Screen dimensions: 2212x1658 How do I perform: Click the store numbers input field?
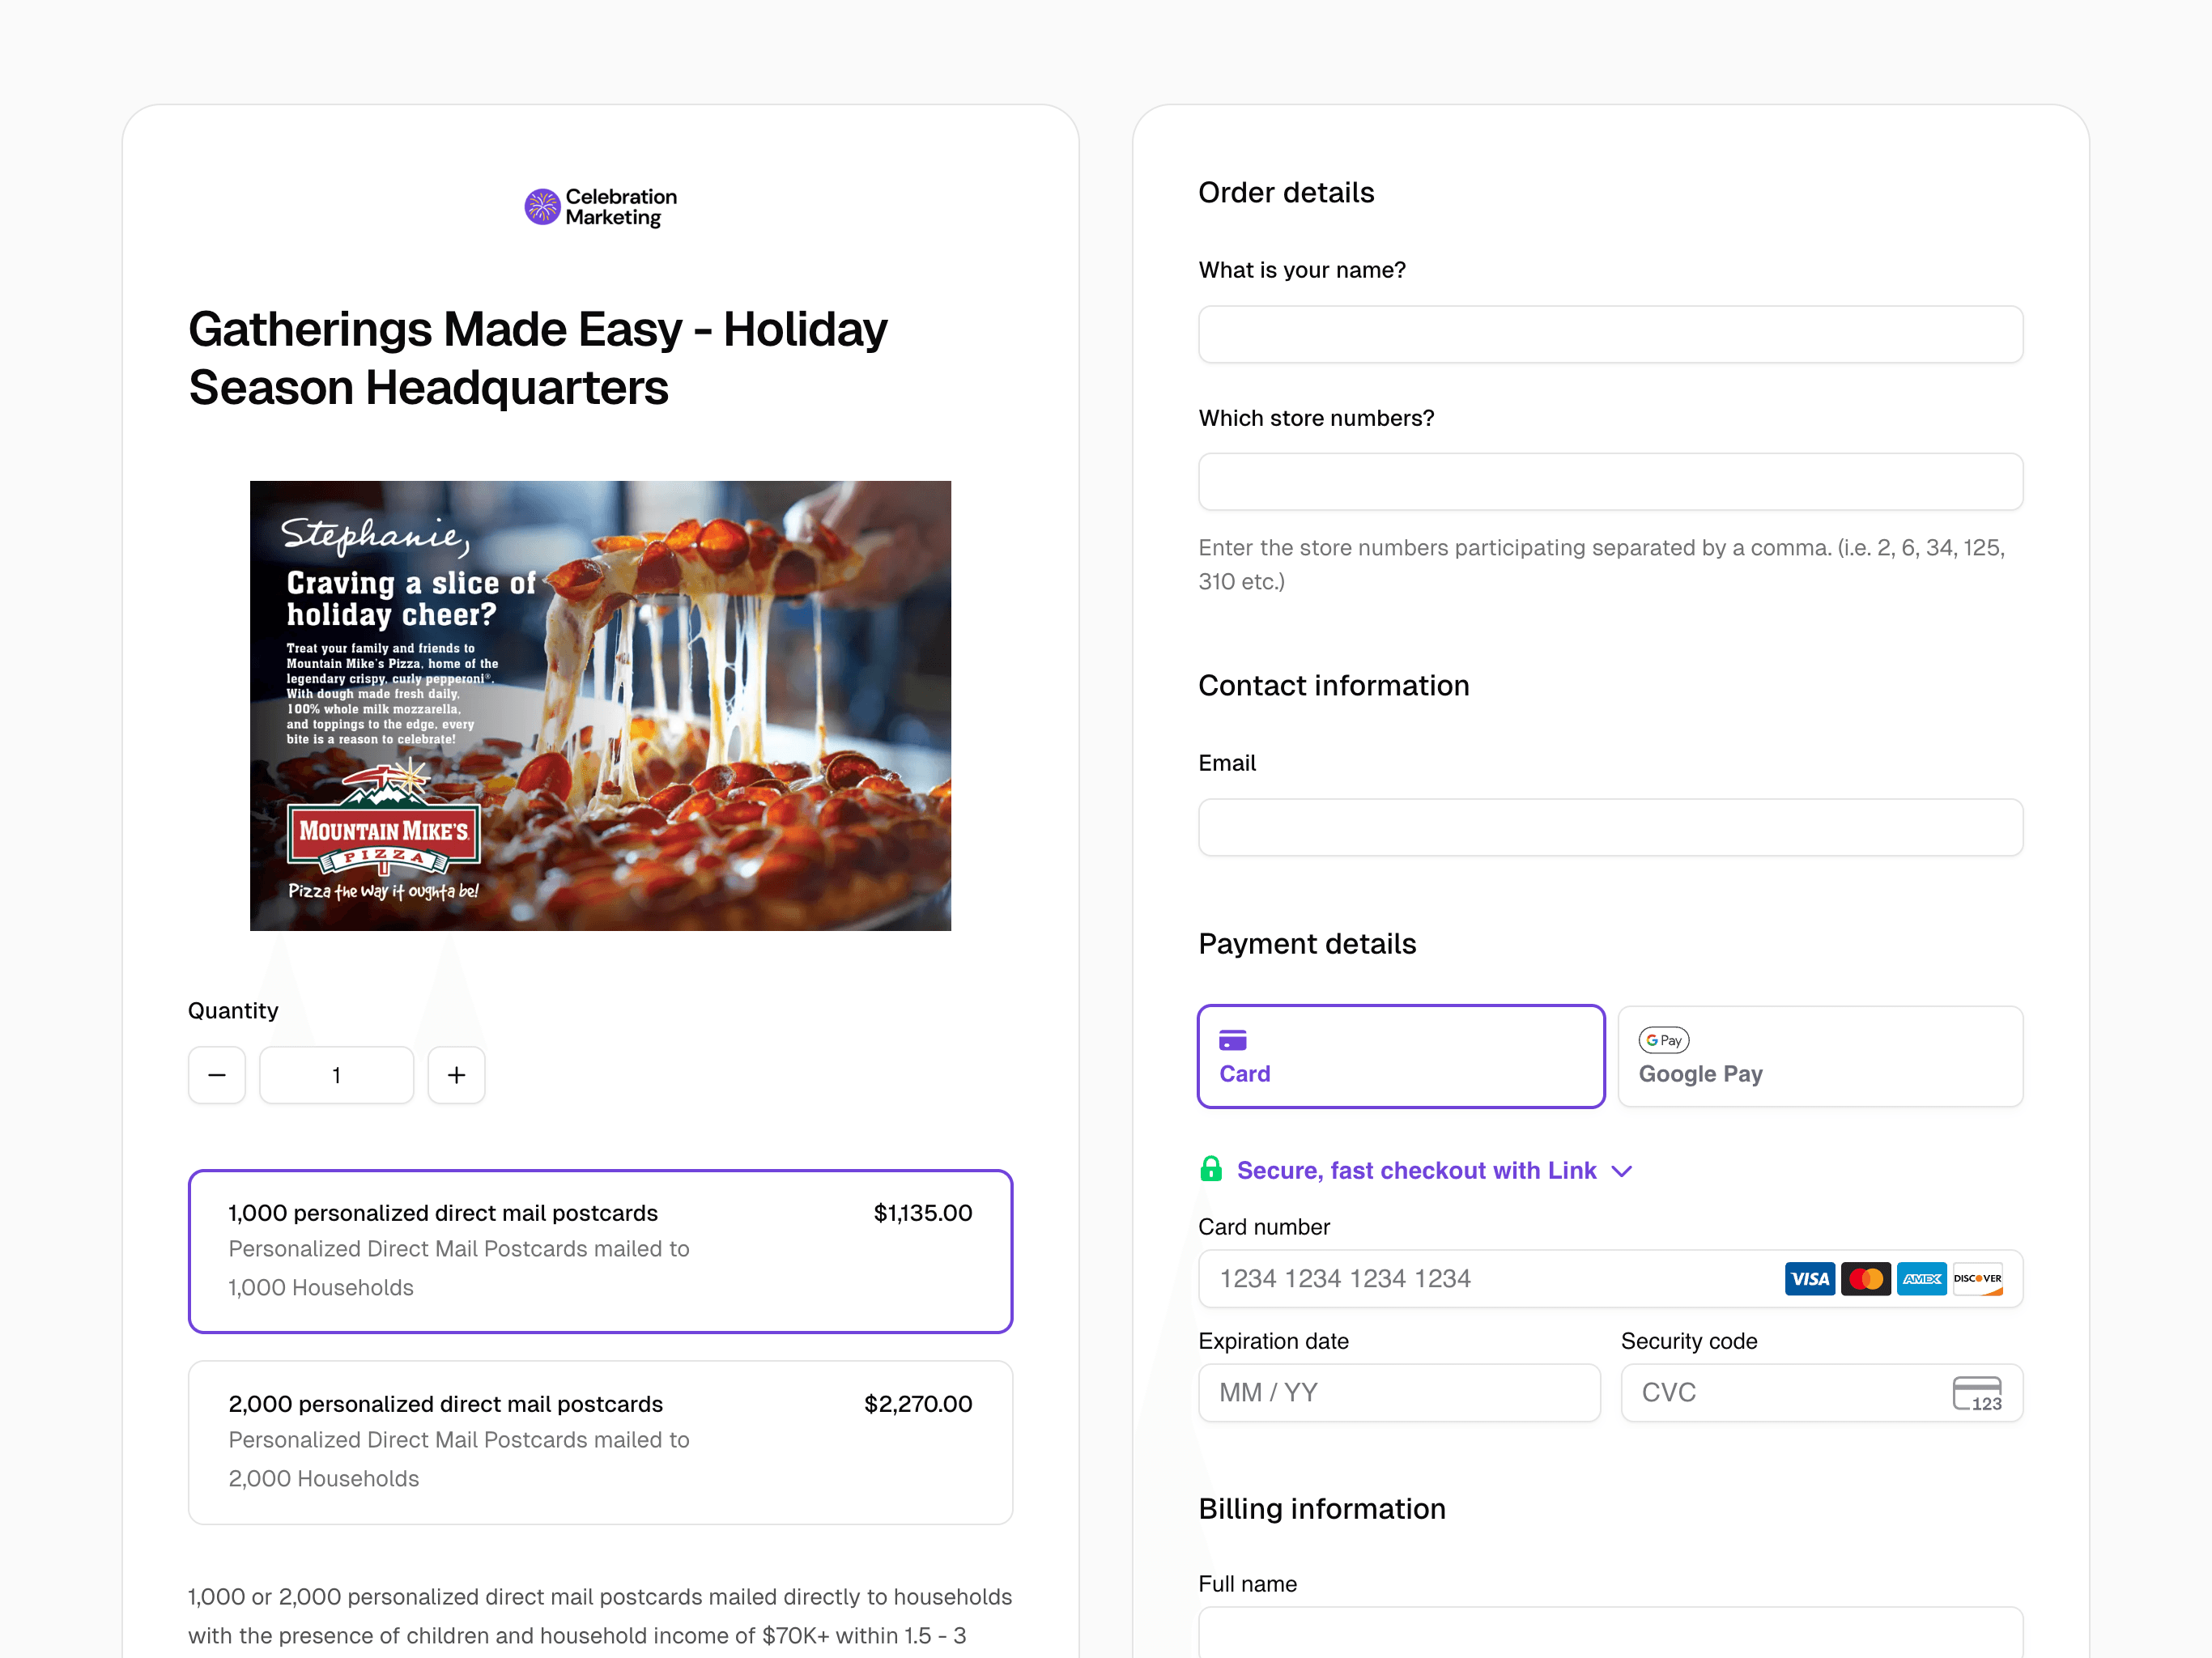(1610, 482)
